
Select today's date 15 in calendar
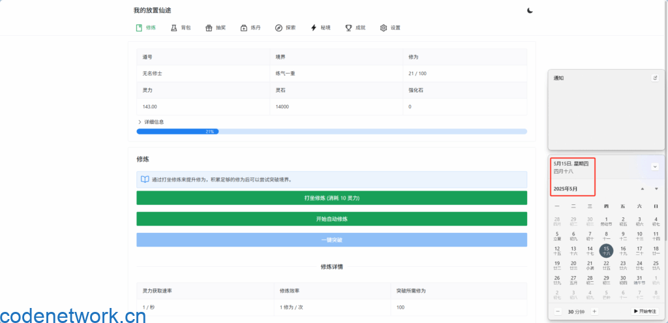coord(606,251)
